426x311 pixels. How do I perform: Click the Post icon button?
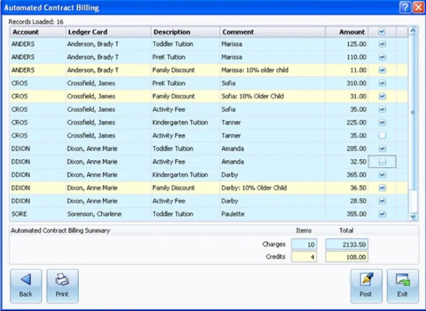tap(366, 286)
